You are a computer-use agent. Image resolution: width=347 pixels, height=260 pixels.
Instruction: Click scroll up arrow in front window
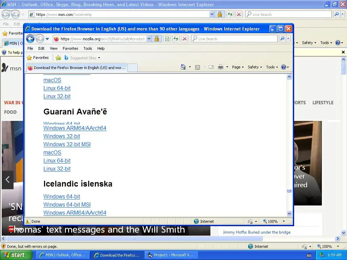click(289, 77)
